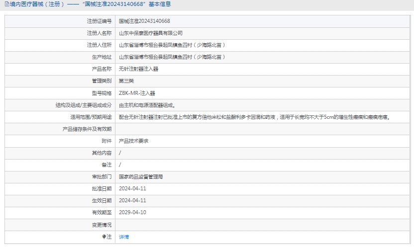Viewport: 414px width, 247px height.
Task: Click the document icon before the page title
Action: click(5, 4)
